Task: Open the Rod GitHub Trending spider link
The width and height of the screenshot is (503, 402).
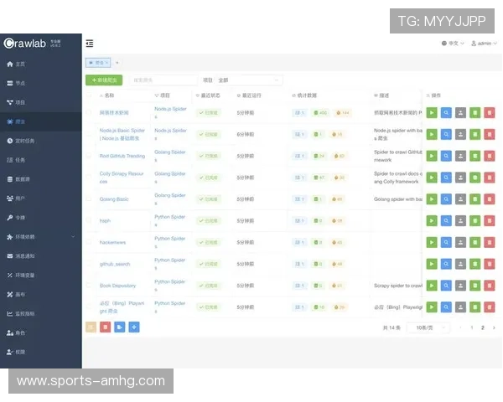Action: pos(122,156)
